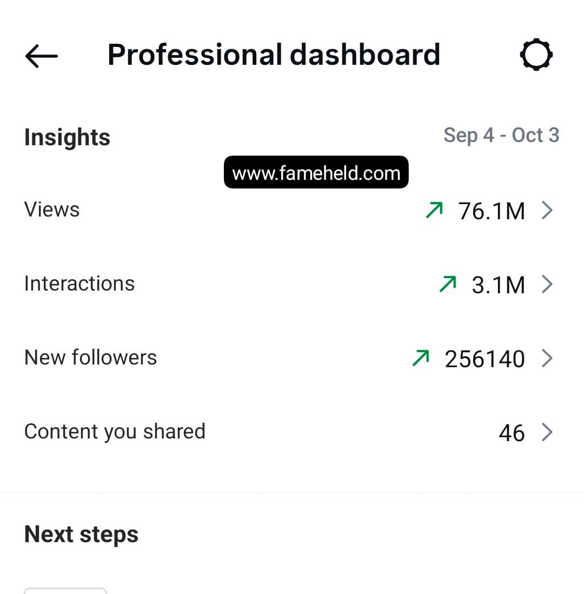Change the Sep 4 - Oct 3 date range
This screenshot has width=584, height=594.
(501, 135)
